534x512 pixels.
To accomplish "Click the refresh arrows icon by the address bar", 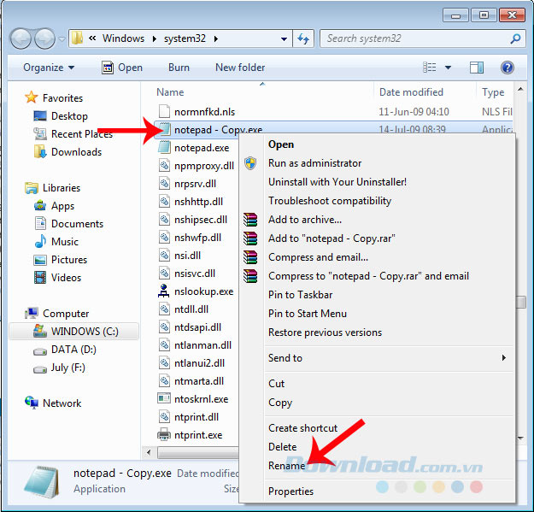I will tap(303, 38).
